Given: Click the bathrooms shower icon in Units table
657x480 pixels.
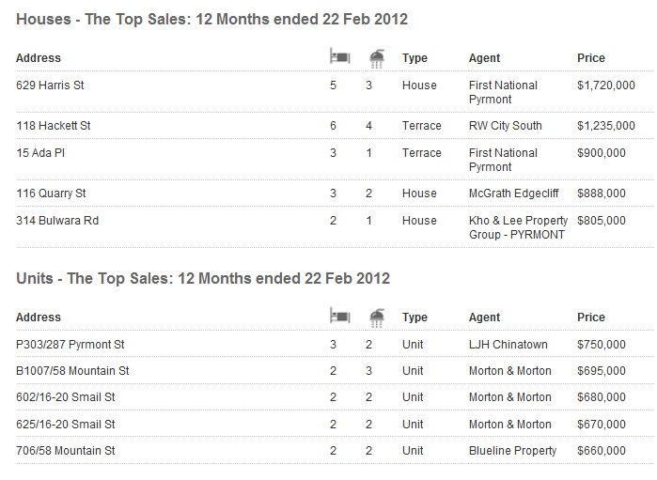Looking at the screenshot, I should [x=377, y=317].
